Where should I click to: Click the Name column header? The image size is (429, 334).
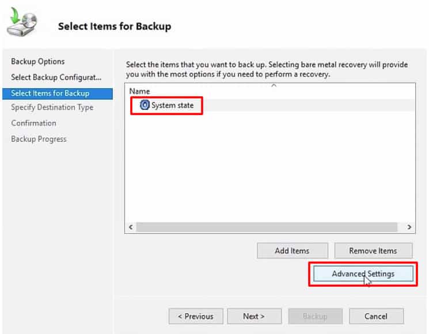(x=139, y=91)
